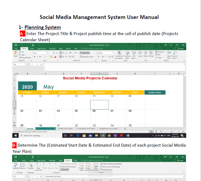Toggle Bold formatting

[x=34, y=57]
